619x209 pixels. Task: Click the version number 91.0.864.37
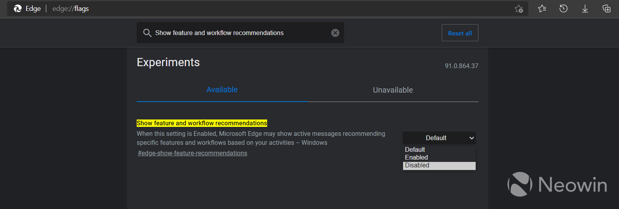[462, 66]
